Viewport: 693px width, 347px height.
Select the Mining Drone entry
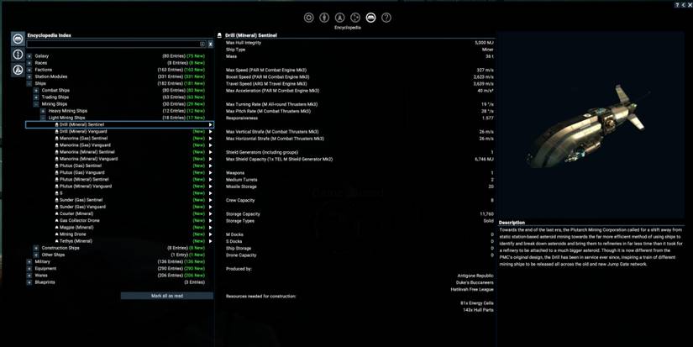tap(120, 234)
